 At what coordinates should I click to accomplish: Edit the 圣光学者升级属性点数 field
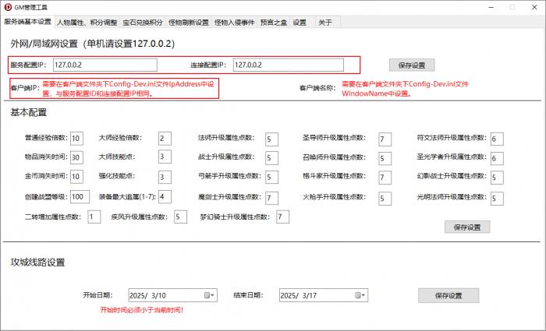(498, 159)
